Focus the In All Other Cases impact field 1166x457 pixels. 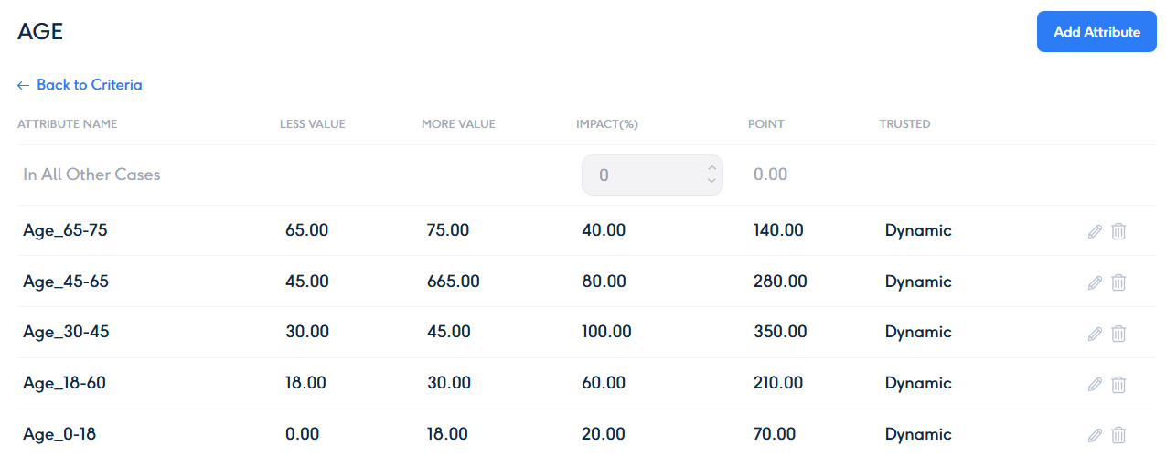pos(640,175)
